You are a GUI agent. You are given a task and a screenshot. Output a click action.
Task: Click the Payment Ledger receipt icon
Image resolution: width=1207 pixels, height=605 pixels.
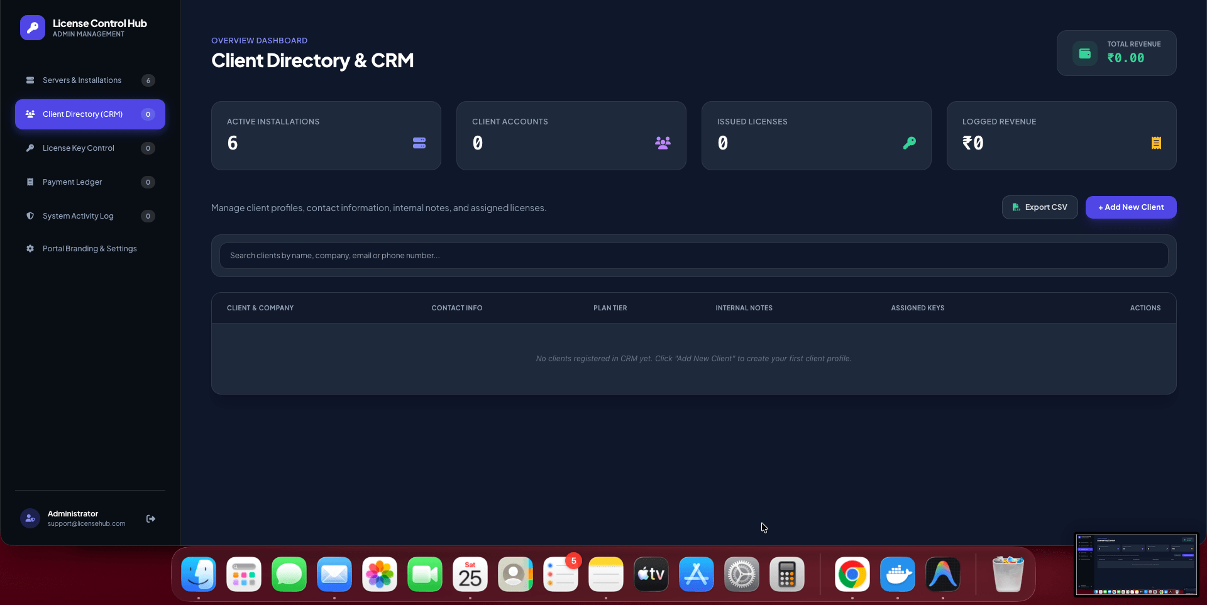coord(30,182)
